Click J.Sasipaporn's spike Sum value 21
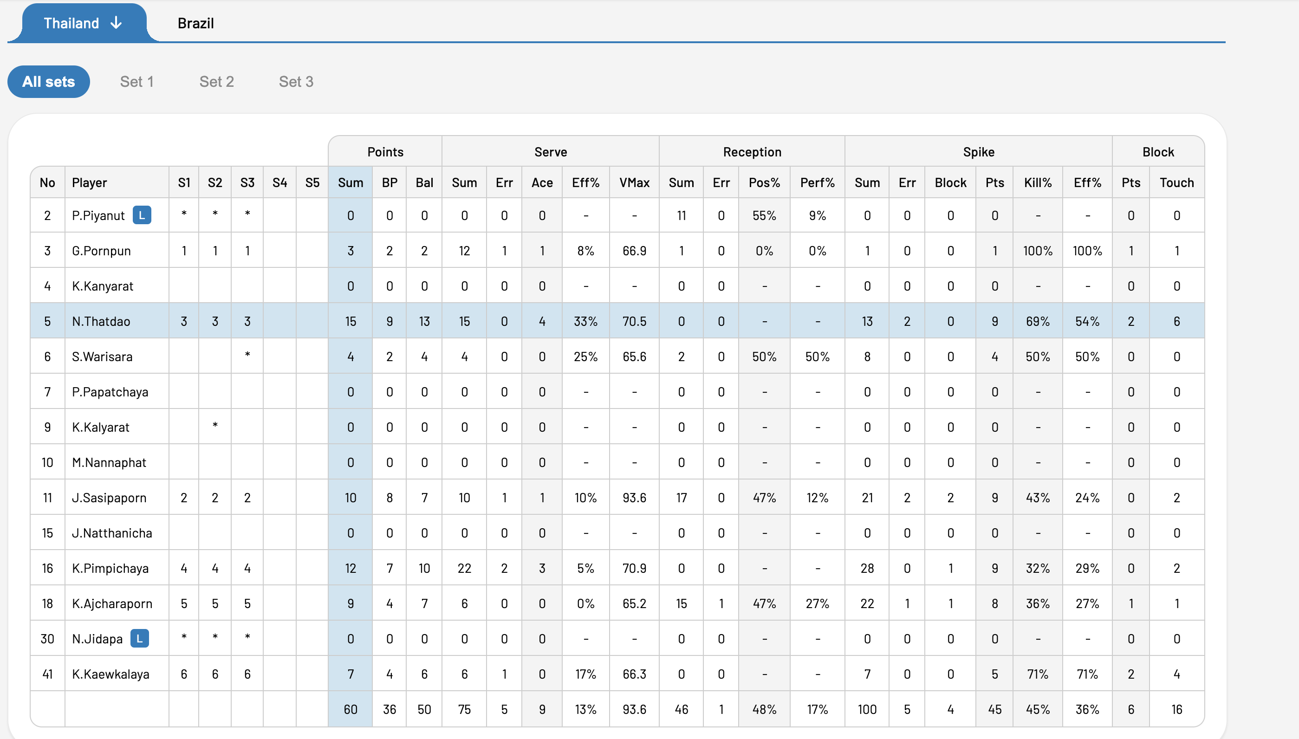Image resolution: width=1299 pixels, height=739 pixels. coord(867,498)
